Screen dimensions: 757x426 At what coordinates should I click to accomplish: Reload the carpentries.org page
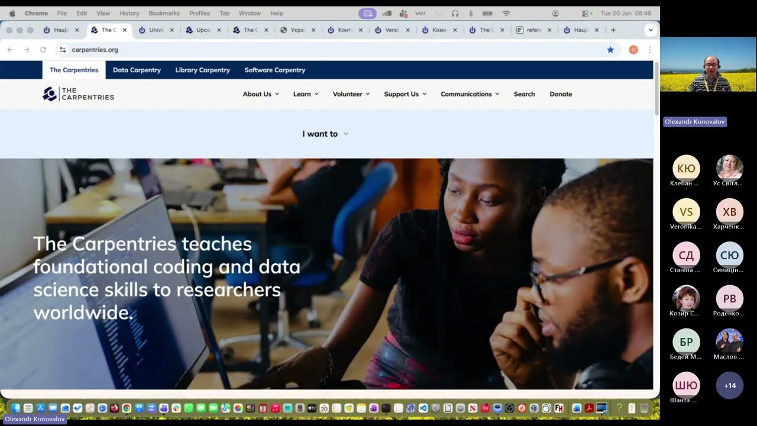pyautogui.click(x=43, y=50)
